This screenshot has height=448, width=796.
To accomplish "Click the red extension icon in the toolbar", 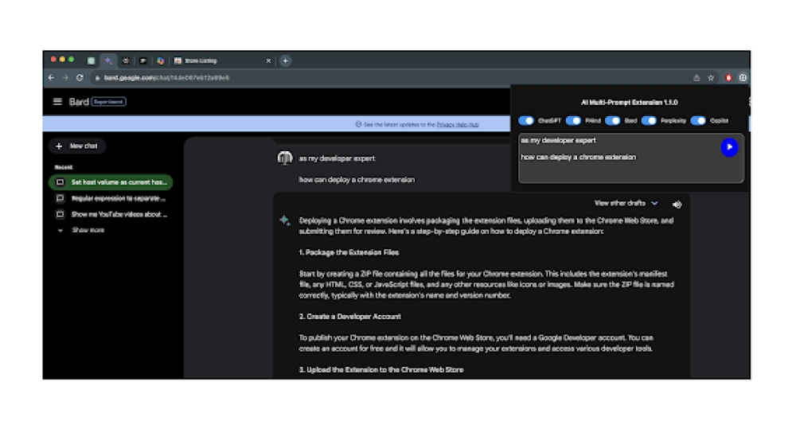I will pyautogui.click(x=728, y=78).
